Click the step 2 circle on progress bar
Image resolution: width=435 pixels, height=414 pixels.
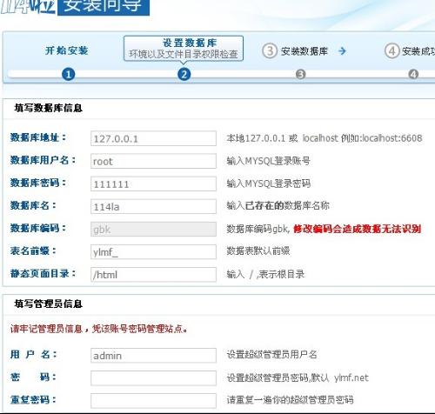pos(184,75)
